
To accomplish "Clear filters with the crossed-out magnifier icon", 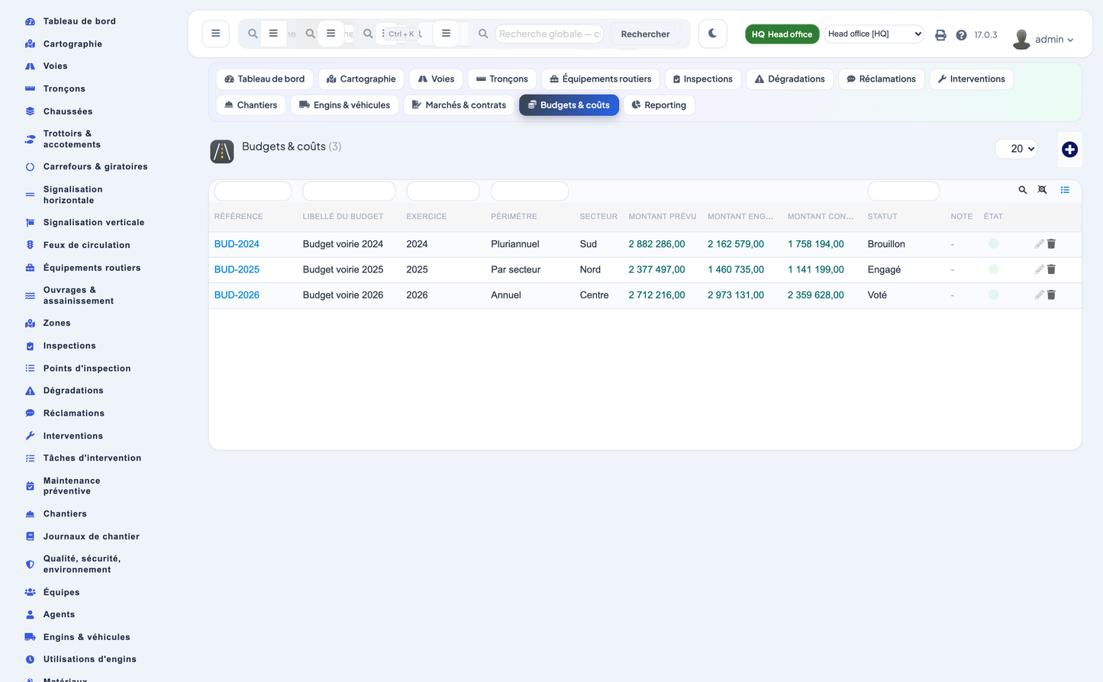I will 1042,190.
